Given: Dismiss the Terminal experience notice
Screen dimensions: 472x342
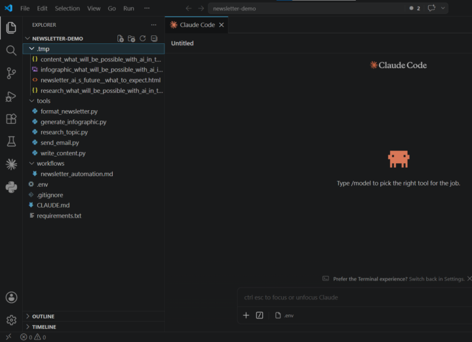Looking at the screenshot, I should coord(469,279).
